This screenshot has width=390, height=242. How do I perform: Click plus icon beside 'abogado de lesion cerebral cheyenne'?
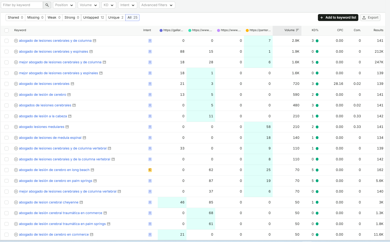(16, 202)
